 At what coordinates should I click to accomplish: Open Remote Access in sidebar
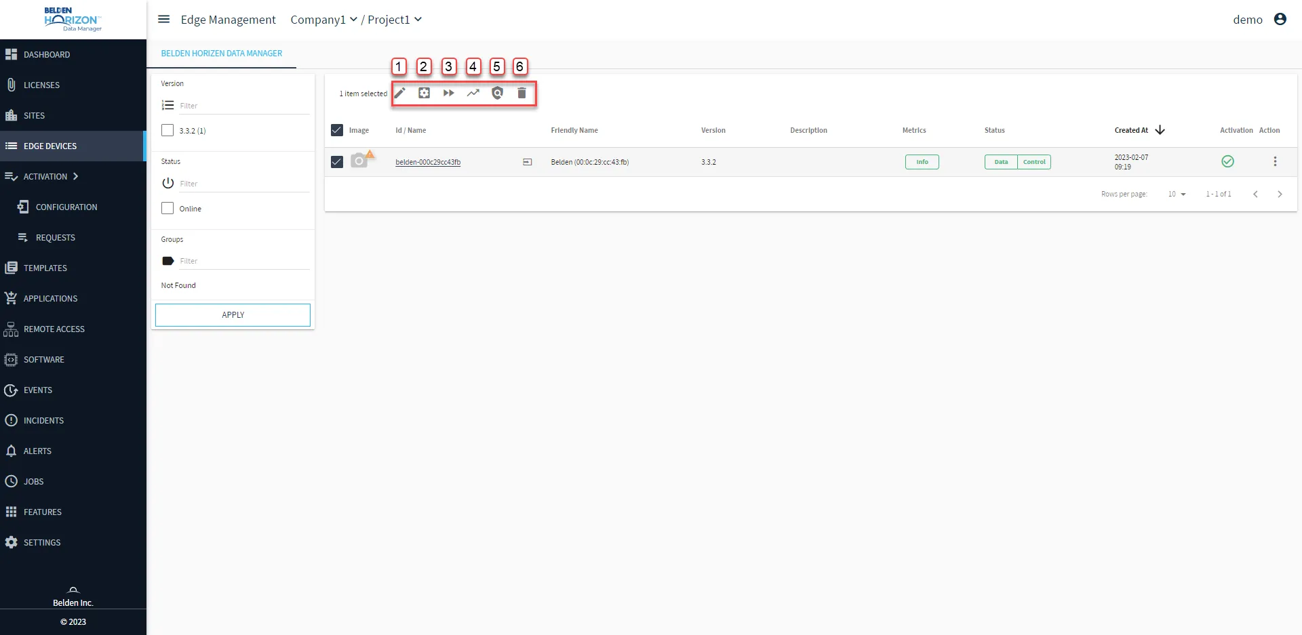(73, 329)
